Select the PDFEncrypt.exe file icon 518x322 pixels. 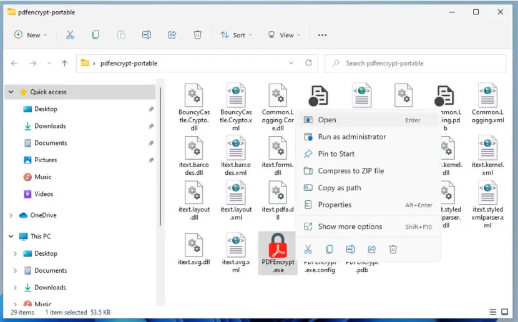[x=278, y=245]
